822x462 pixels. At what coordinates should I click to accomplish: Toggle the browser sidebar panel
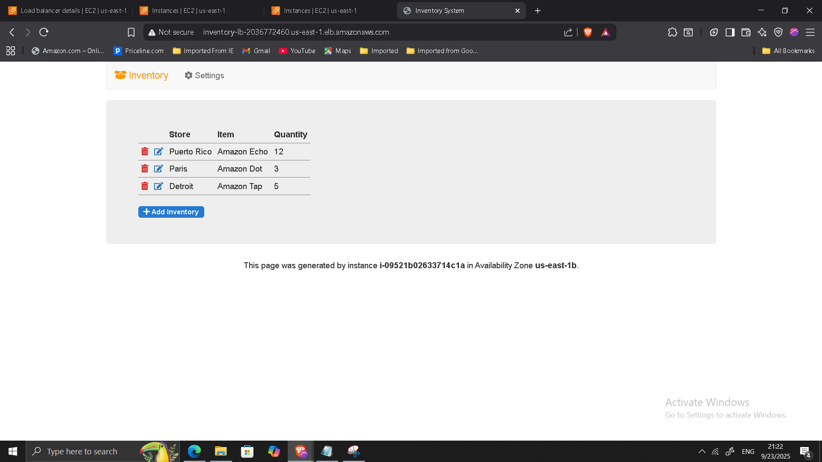(x=730, y=32)
